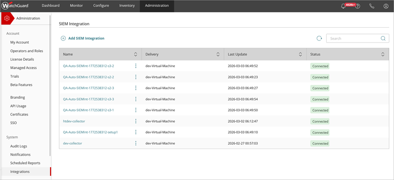Screen dimensions: 394x180
Task: Click the Administration breadcrumb label
Action: (x=28, y=18)
